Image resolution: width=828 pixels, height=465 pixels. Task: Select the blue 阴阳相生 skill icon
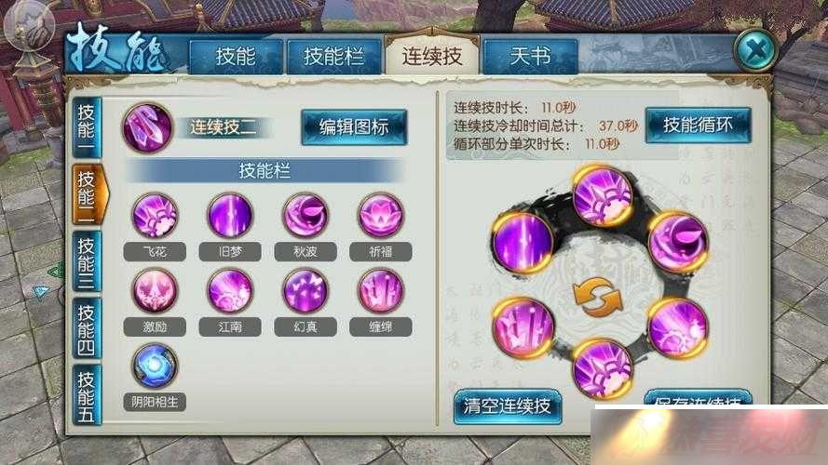[155, 365]
